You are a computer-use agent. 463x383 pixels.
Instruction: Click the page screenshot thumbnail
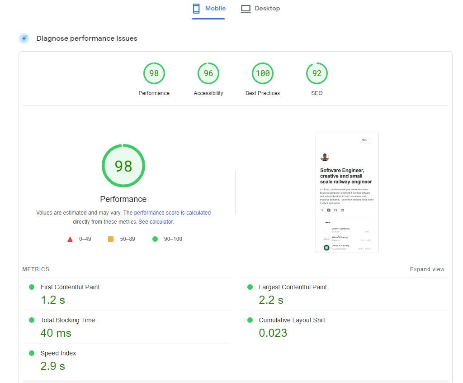pyautogui.click(x=347, y=192)
